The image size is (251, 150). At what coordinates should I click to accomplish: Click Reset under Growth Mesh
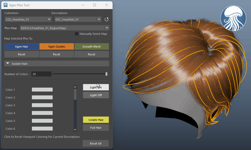92,54
